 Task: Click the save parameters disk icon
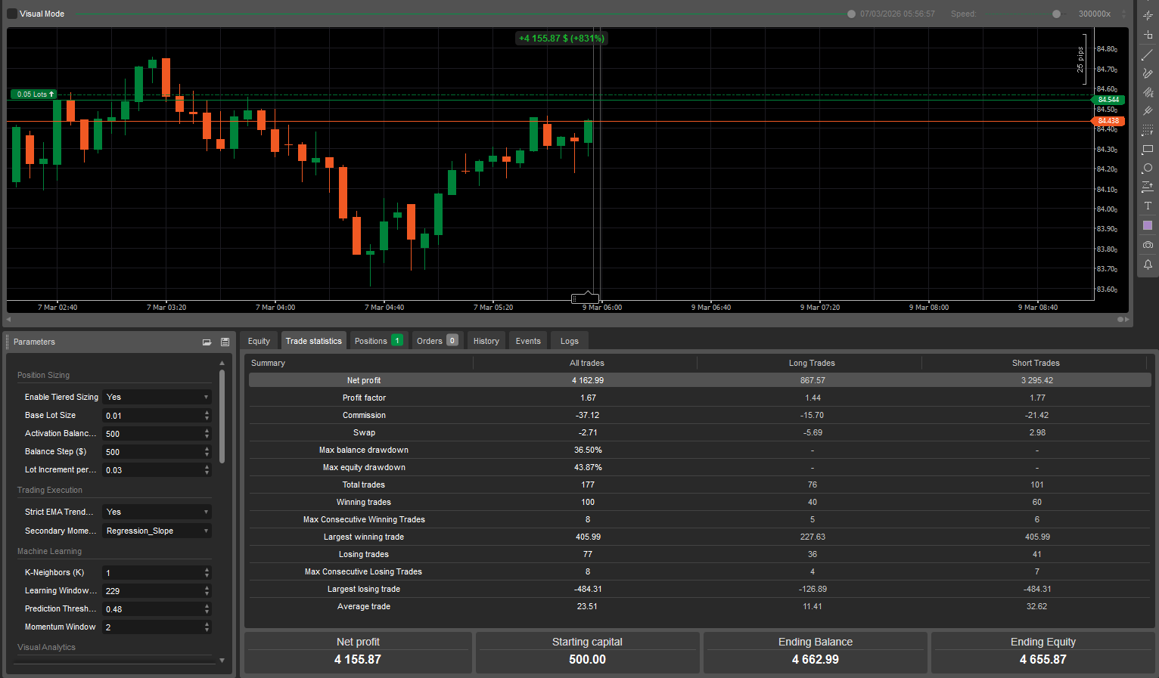(225, 342)
